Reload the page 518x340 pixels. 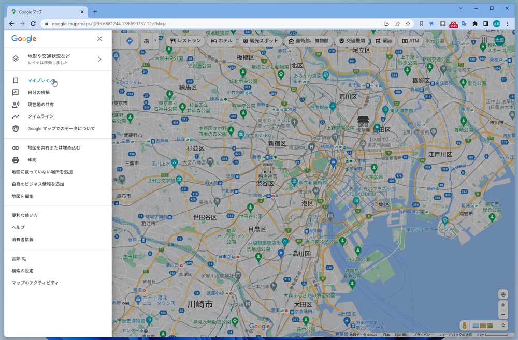33,24
